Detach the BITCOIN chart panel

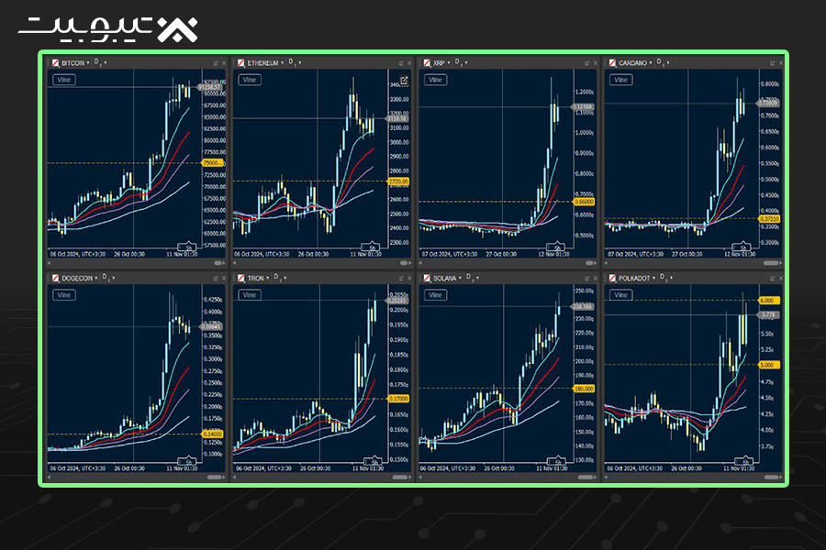216,63
